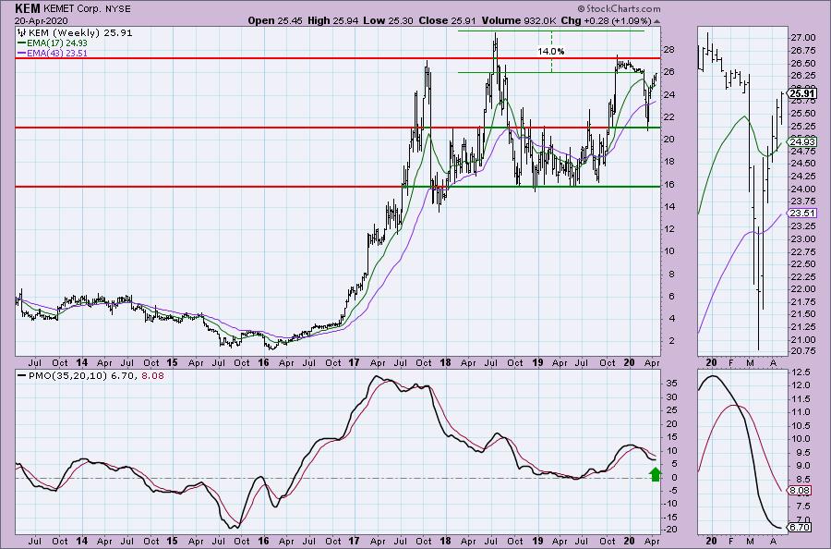
Task: Click the price-bar icon beside KEM (Weekly) legend
Action: tap(22, 33)
